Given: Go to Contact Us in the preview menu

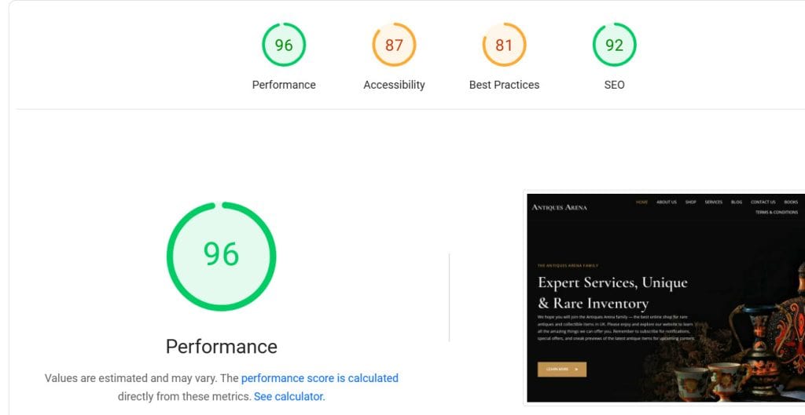Looking at the screenshot, I should 763,202.
